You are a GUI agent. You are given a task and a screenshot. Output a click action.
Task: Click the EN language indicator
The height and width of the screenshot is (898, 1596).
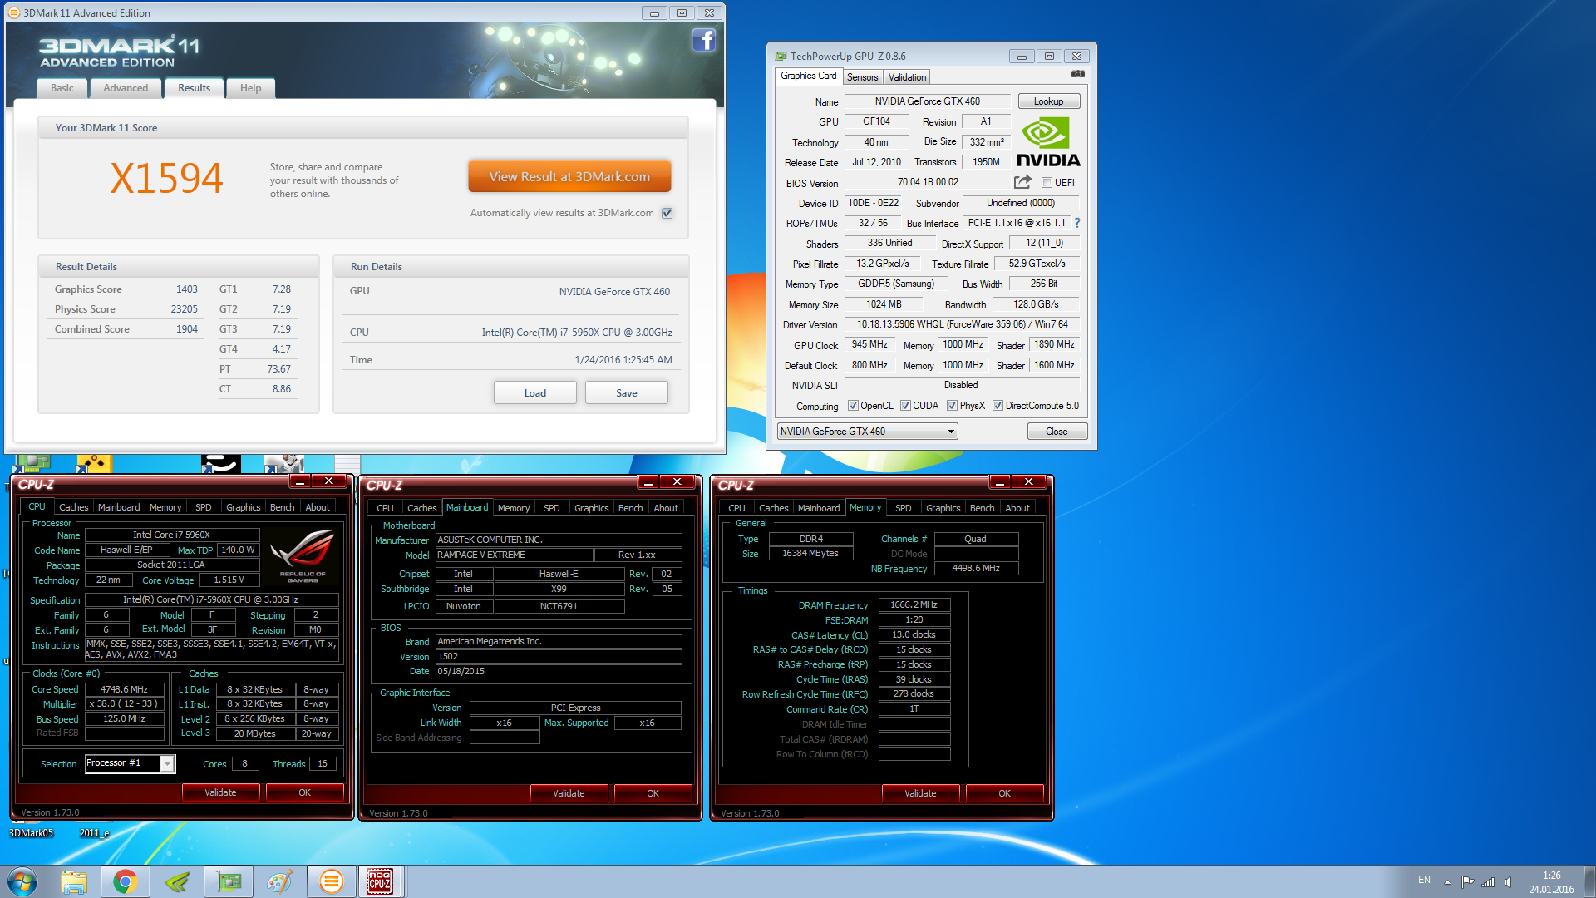pos(1424,880)
